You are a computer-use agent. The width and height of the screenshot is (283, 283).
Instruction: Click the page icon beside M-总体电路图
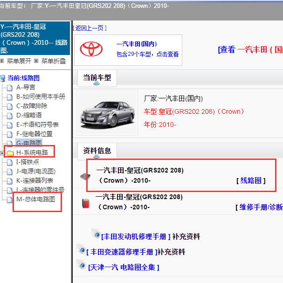10,200
